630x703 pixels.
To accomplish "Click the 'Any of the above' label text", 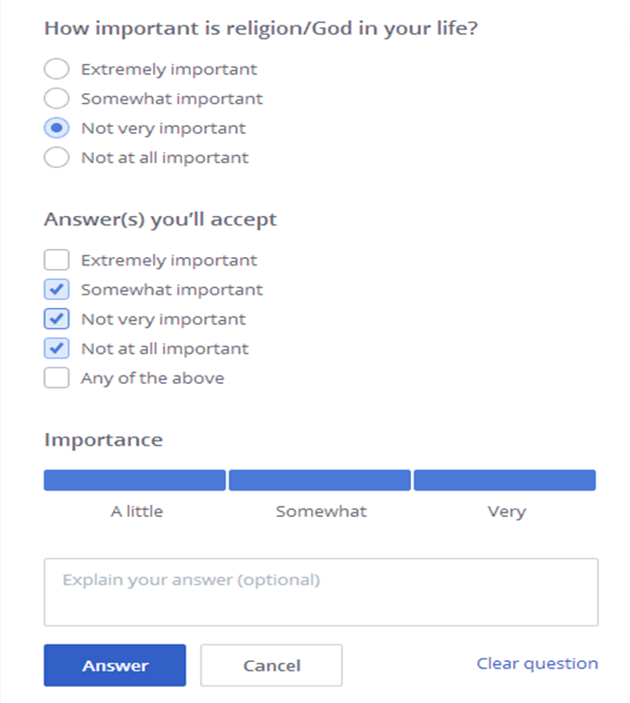I will (152, 377).
